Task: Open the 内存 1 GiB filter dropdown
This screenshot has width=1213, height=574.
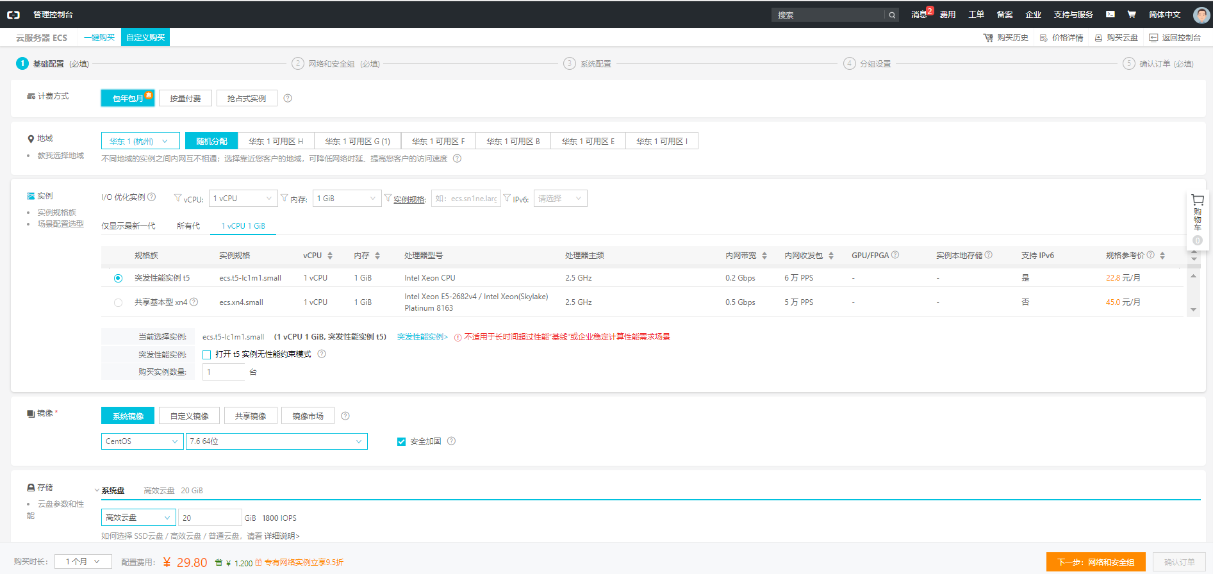Action: coord(347,199)
